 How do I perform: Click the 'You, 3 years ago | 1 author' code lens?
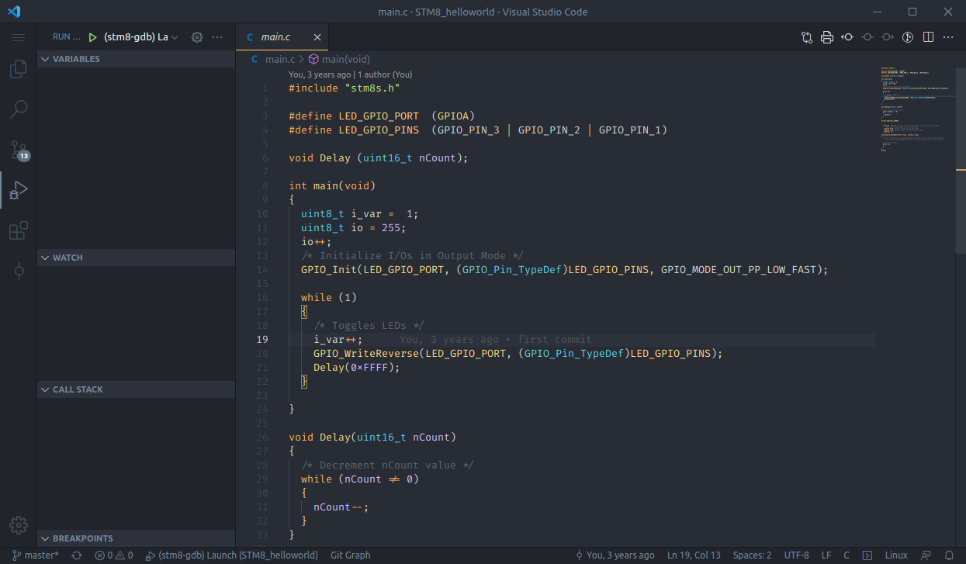pyautogui.click(x=351, y=74)
